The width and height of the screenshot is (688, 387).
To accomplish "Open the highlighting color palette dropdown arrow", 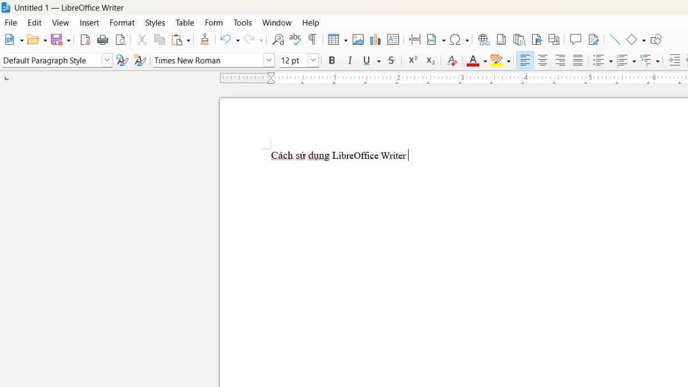I will click(509, 61).
